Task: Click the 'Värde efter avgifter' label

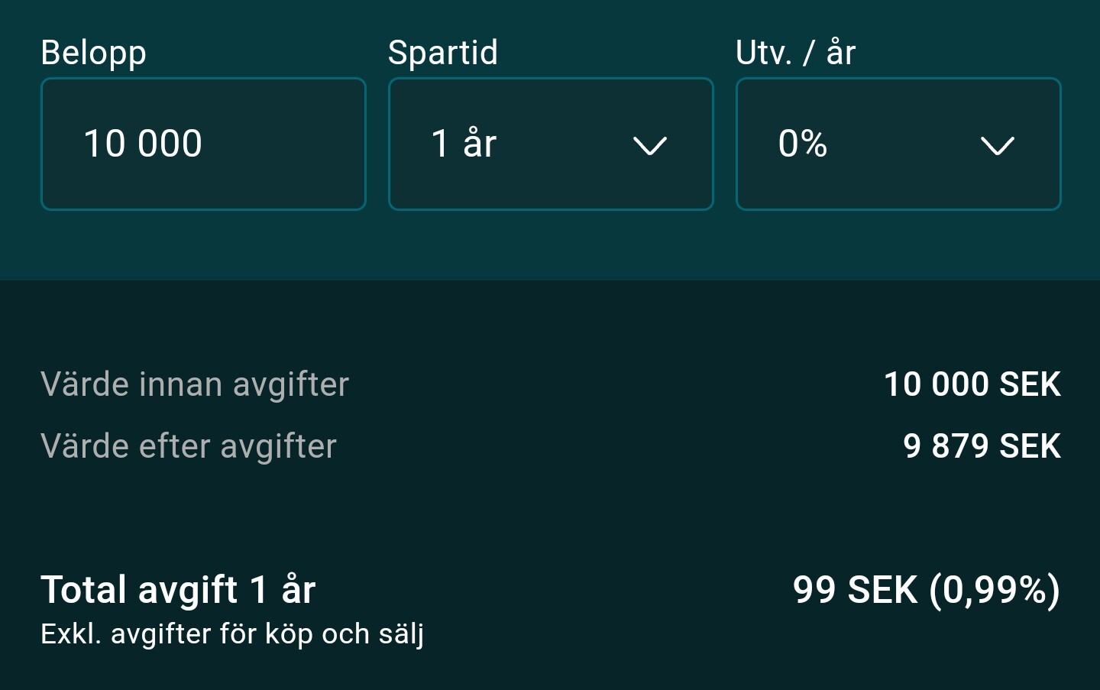Action: 188,445
